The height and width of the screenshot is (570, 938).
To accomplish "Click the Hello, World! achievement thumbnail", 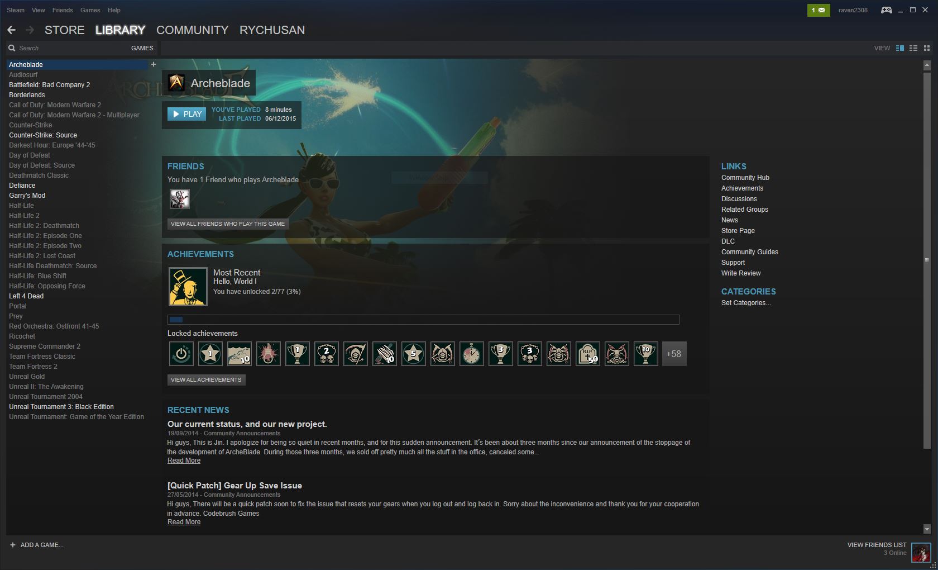I will 188,287.
